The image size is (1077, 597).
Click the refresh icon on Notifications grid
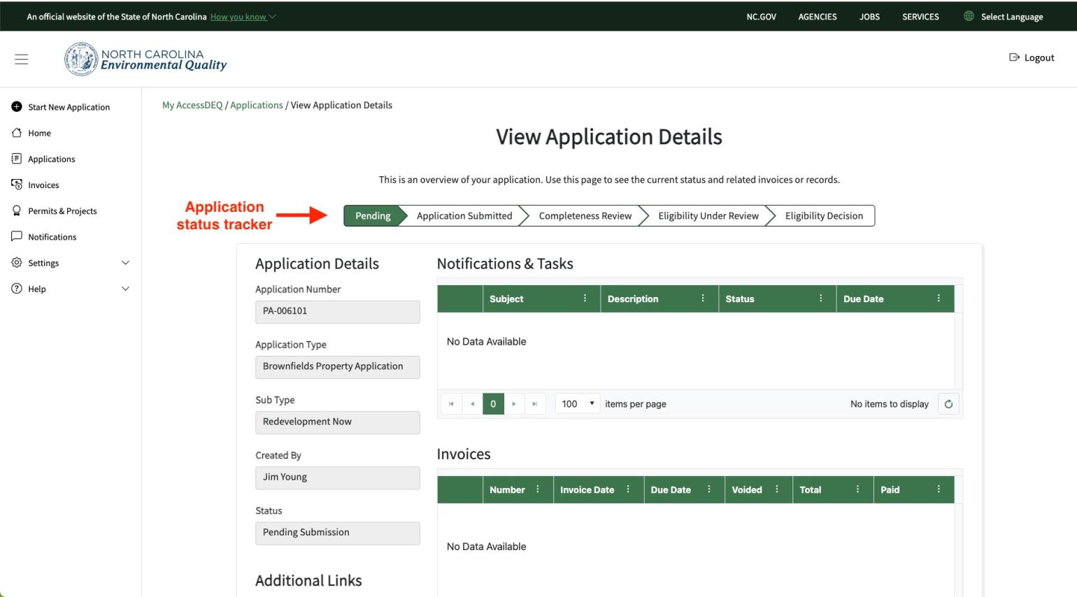click(948, 403)
